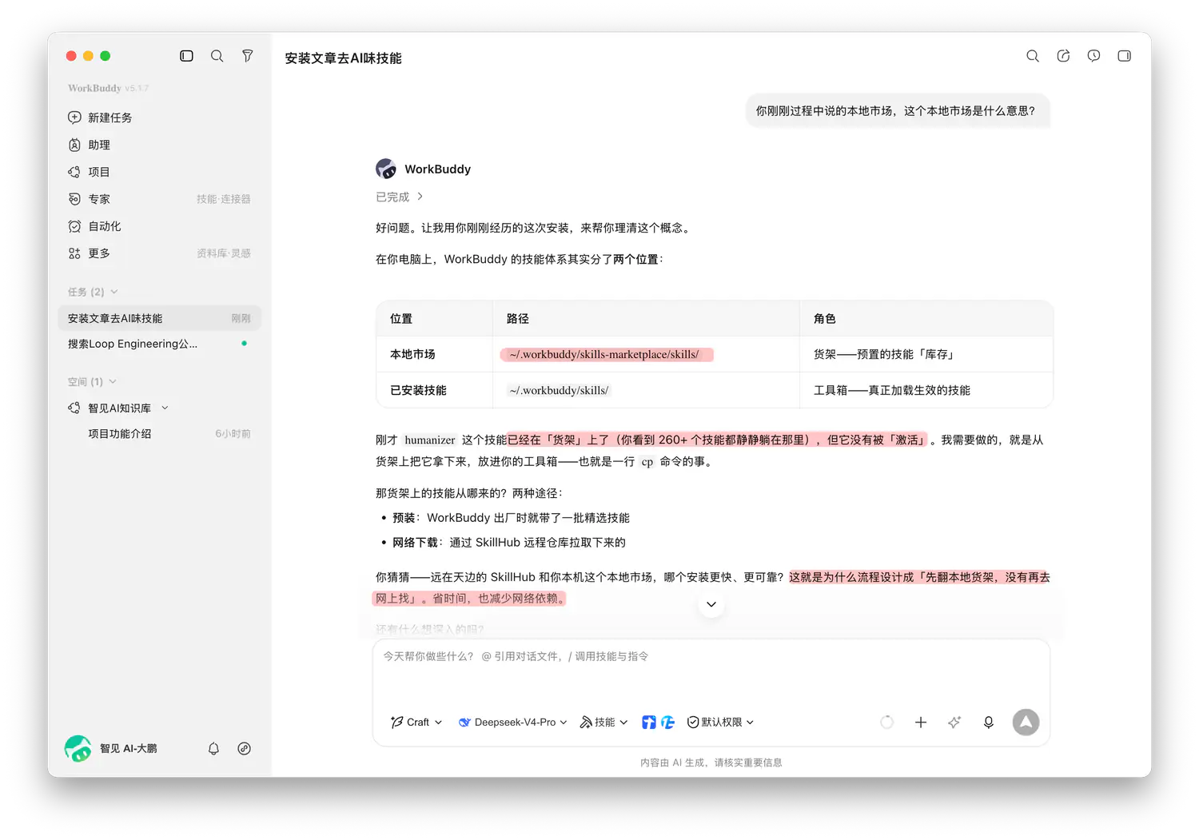This screenshot has width=1199, height=840.
Task: Open the Craft mode dropdown
Action: [416, 722]
